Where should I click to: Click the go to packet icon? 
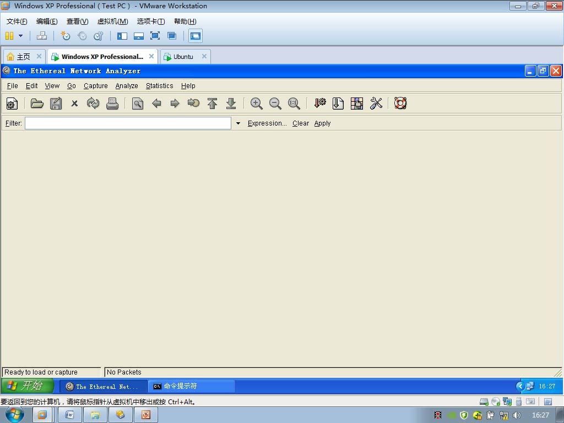click(193, 104)
